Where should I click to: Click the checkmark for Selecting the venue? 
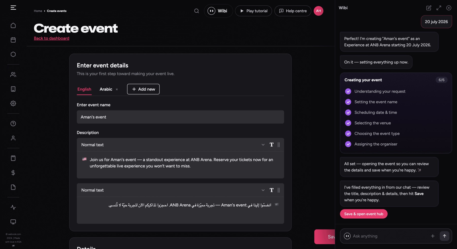pos(348,123)
